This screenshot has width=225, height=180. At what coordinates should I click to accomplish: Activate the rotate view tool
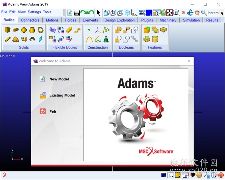[190, 13]
